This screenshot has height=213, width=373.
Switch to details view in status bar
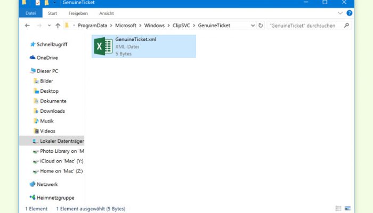pos(338,209)
